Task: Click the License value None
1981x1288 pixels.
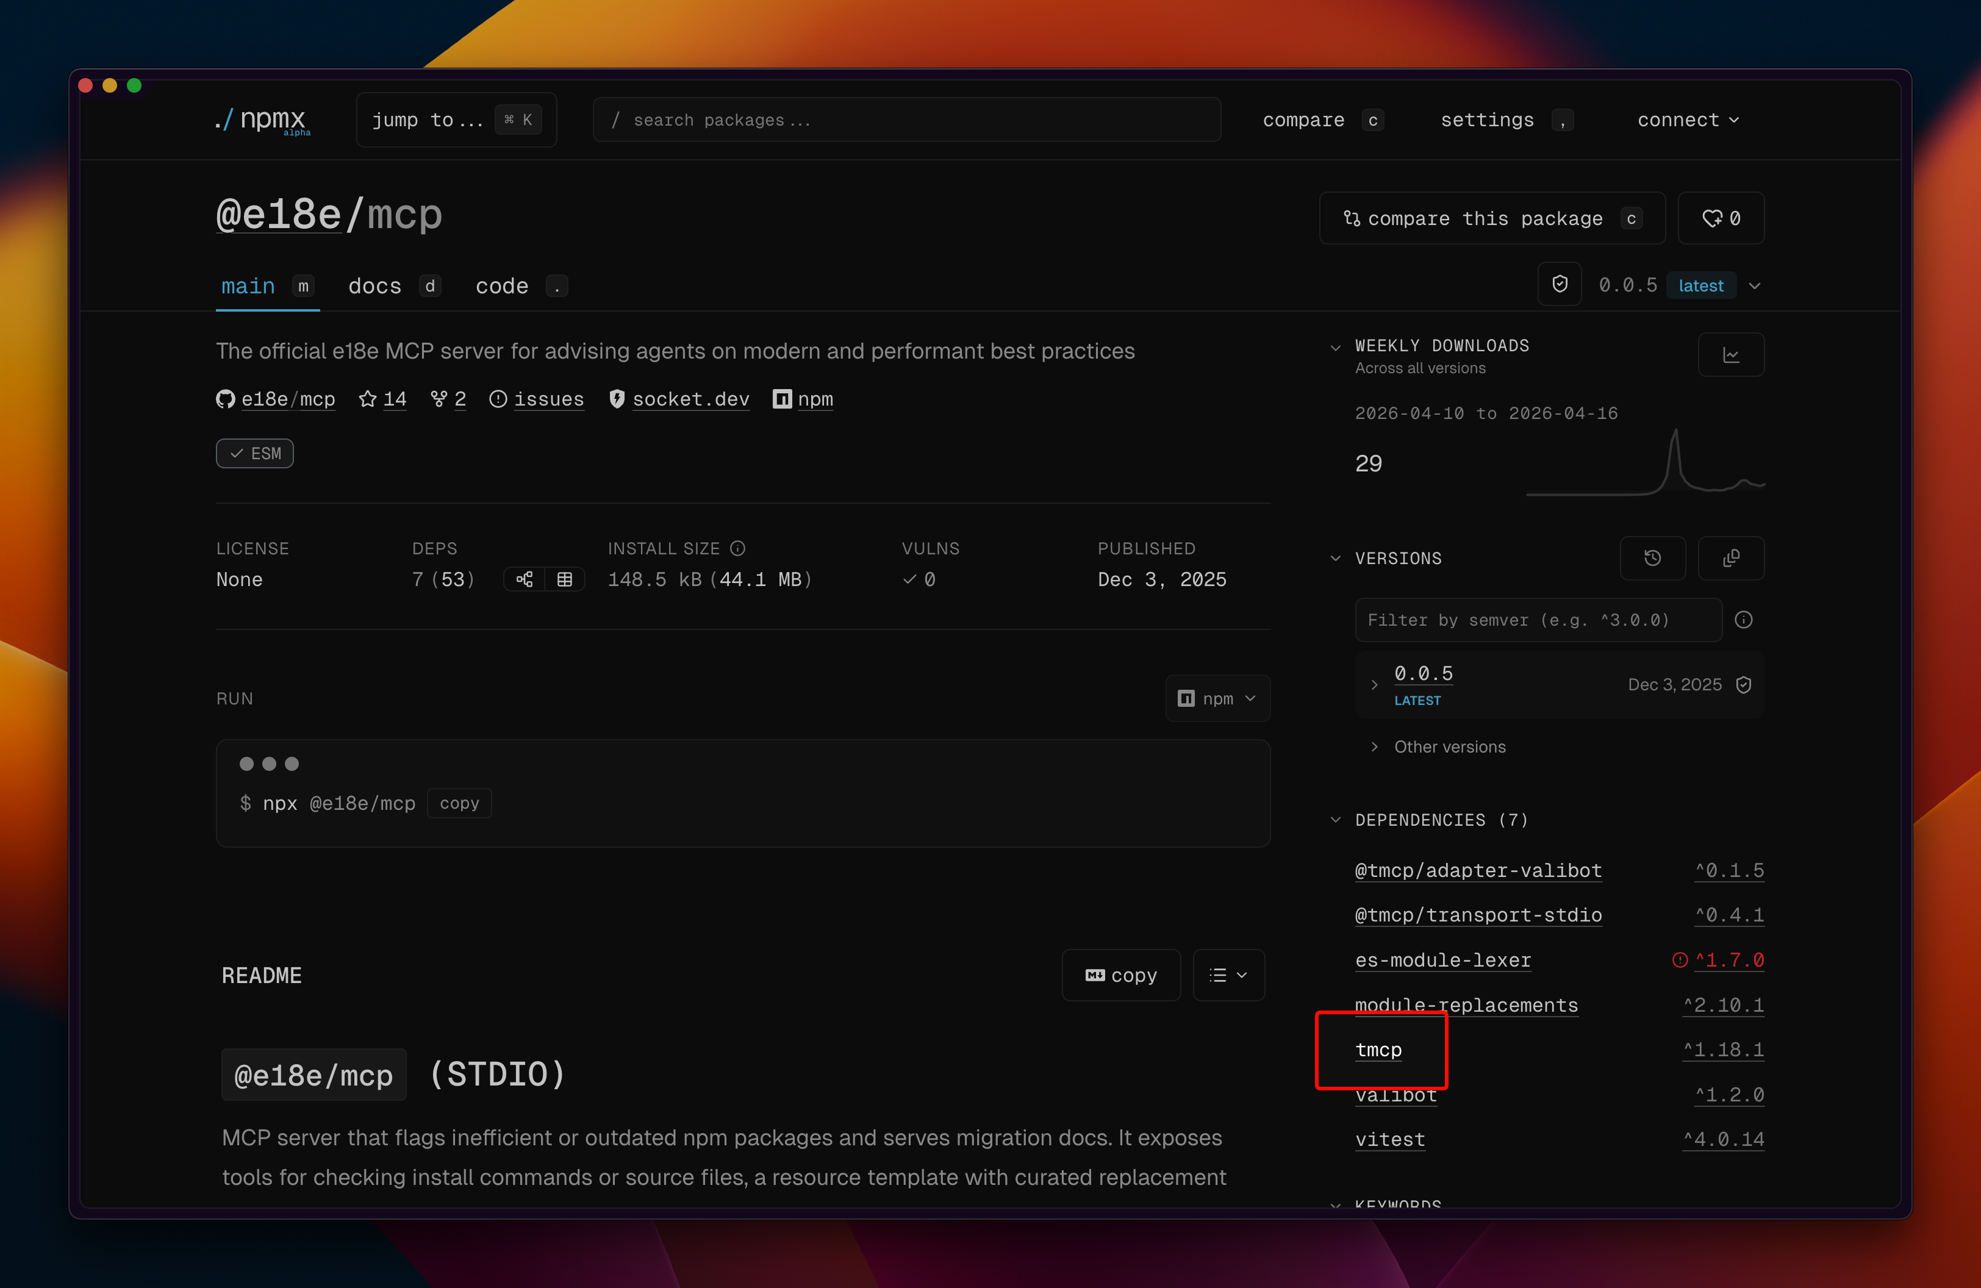Action: point(240,579)
